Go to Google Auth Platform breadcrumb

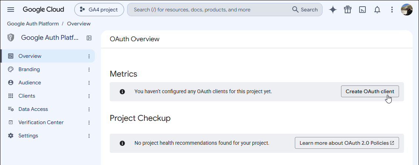click(x=33, y=24)
